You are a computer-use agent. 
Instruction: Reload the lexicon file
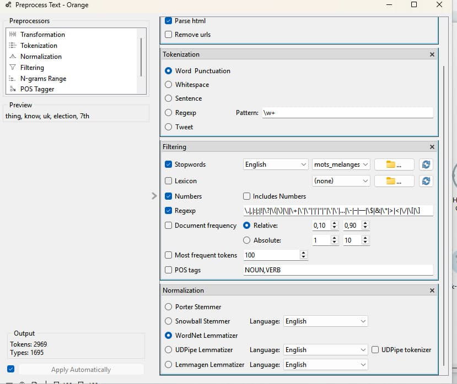coord(426,181)
